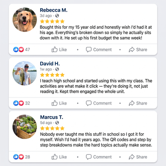Click the thumbs-up icon on David H.'s review
The width and height of the screenshot is (166, 166).
[54, 103]
